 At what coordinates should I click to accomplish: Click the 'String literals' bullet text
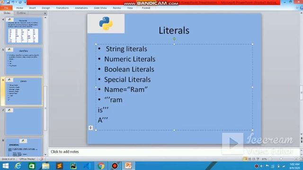[x=126, y=49]
